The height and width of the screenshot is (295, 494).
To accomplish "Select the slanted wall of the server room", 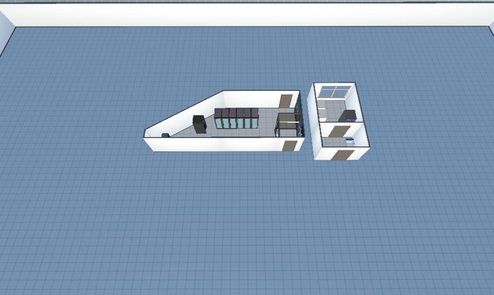I will click(184, 112).
